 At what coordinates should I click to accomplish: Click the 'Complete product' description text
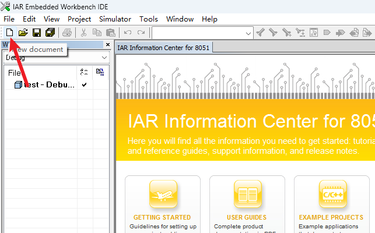[x=239, y=227]
